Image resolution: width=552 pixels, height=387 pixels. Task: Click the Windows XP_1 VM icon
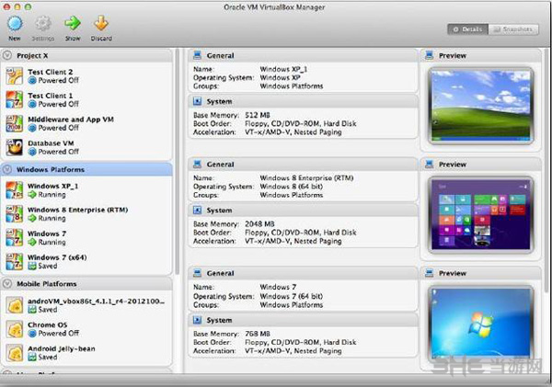15,190
